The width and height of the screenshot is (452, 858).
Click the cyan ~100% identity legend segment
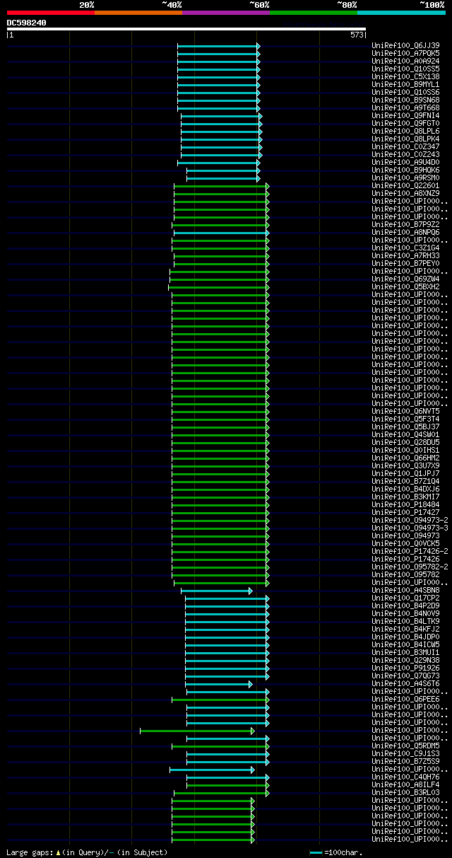click(x=401, y=13)
